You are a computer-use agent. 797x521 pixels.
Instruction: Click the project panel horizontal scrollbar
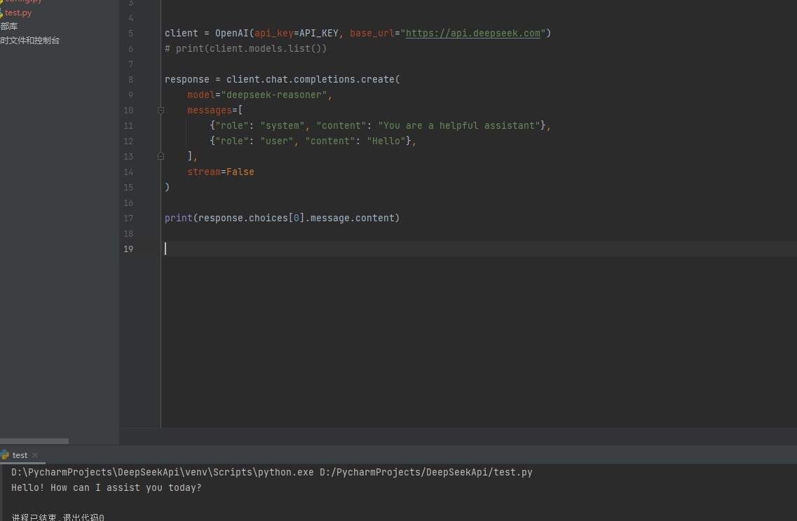click(34, 441)
